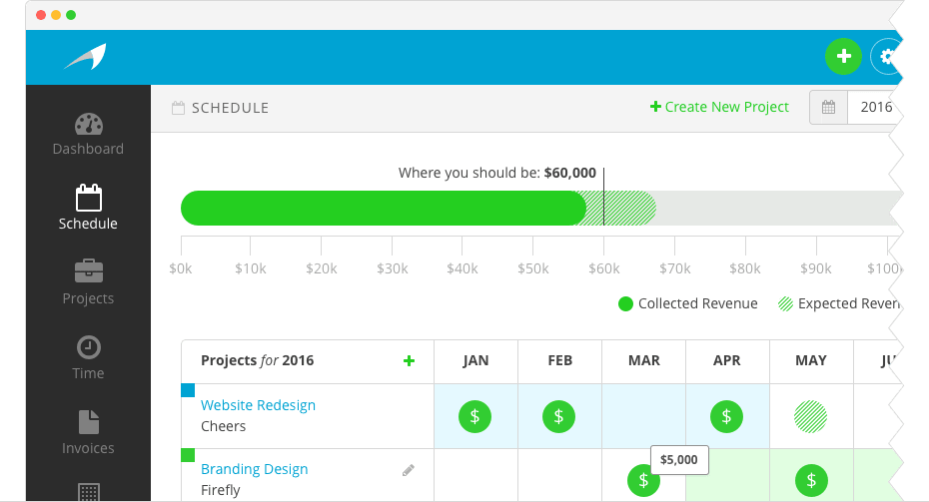Click the $60,000 target marker line
Screen dimensions: 929x502
603,197
